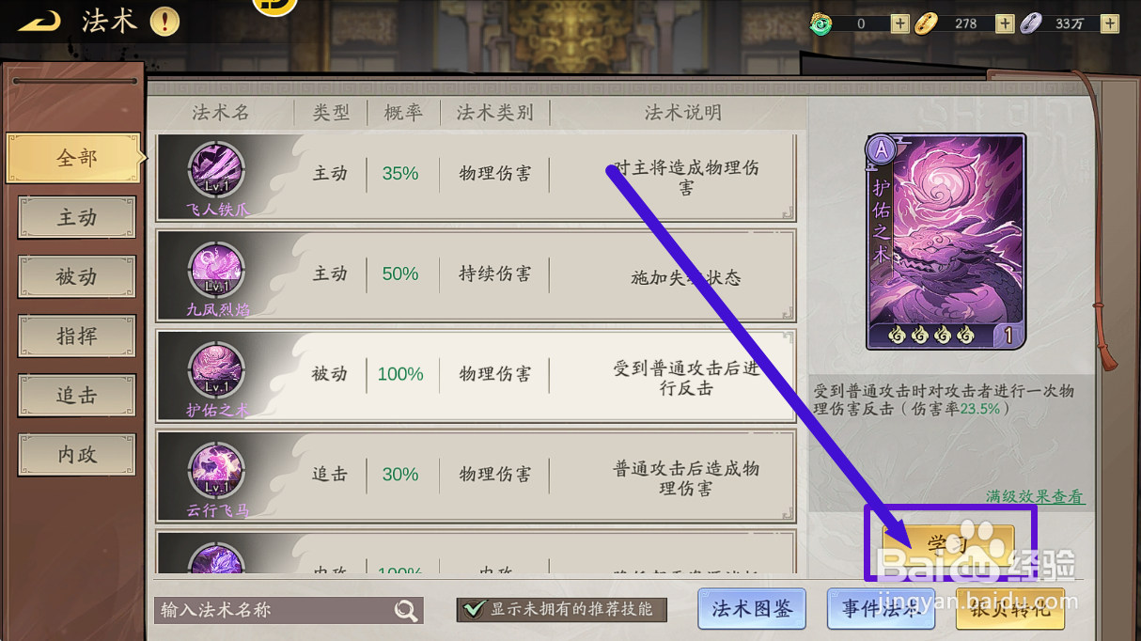Viewport: 1141px width, 641px height.
Task: Click the 输入法术名称 search field
Action: click(289, 611)
